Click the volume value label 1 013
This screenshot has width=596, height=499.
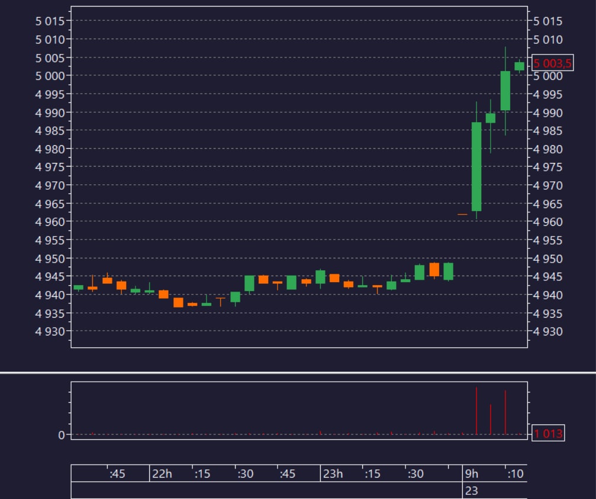(548, 433)
